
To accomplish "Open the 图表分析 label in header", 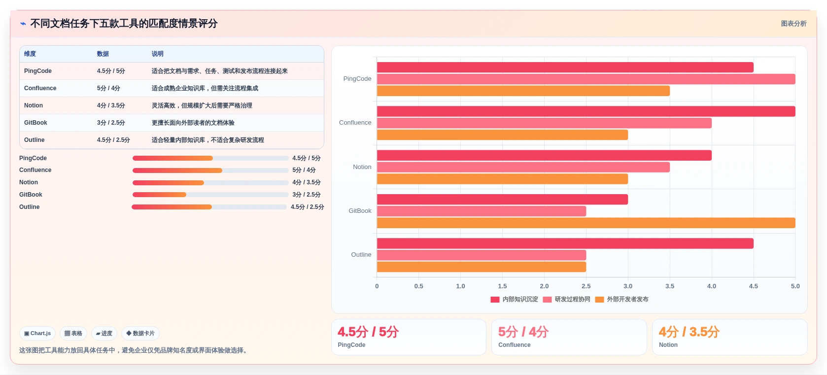I will (x=793, y=24).
